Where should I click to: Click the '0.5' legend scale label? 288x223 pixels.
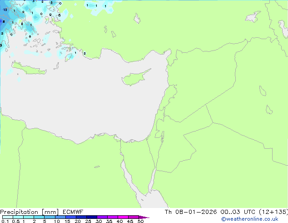(x=15, y=221)
